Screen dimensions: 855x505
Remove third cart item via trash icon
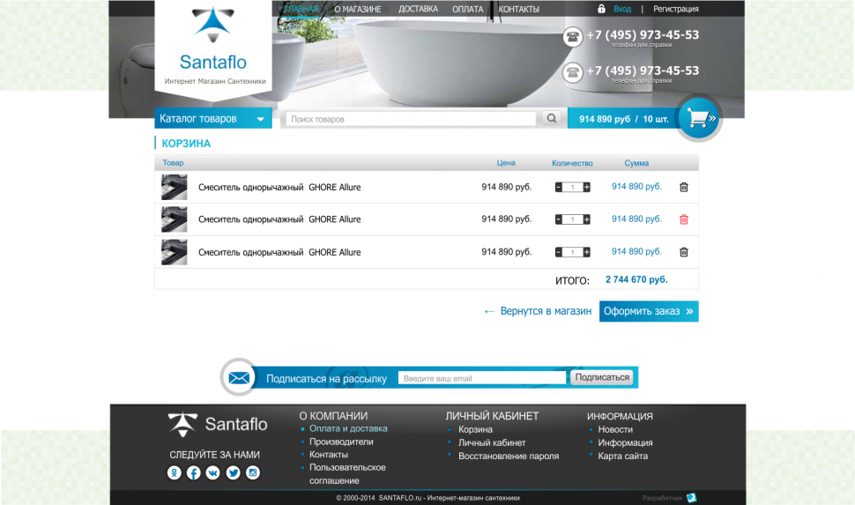(684, 252)
